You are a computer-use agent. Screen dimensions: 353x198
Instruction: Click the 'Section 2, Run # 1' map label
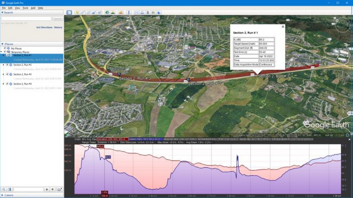tap(273, 76)
